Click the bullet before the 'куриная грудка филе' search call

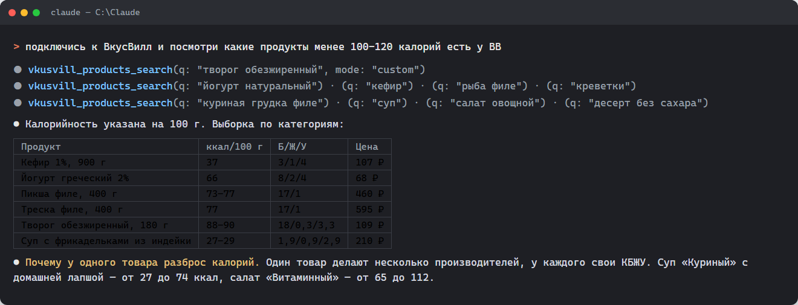pyautogui.click(x=18, y=103)
